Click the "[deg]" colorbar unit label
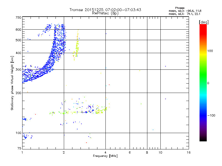This screenshot has width=222, height=166. pyautogui.click(x=204, y=22)
